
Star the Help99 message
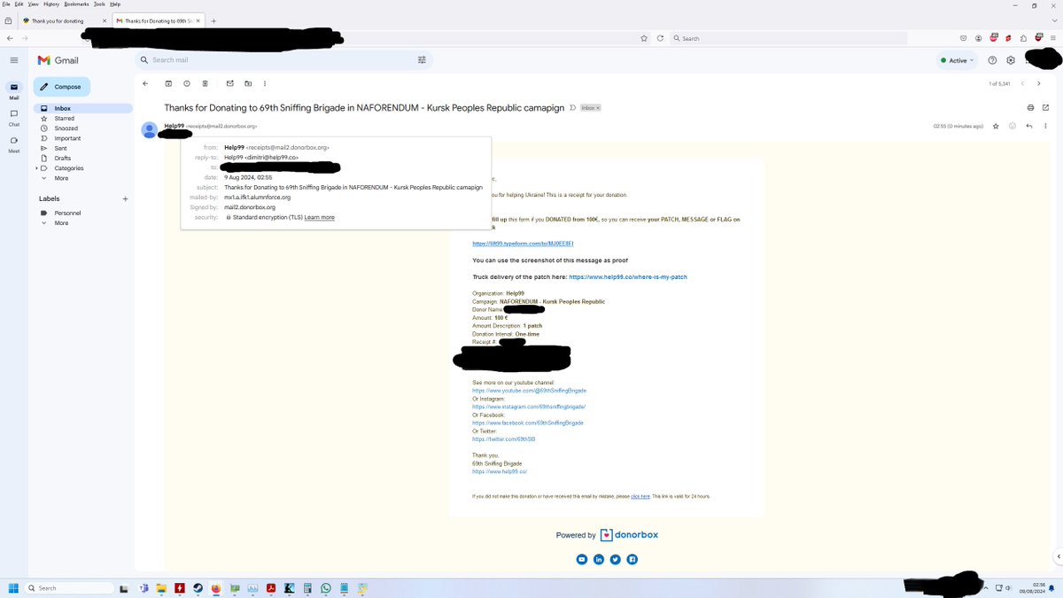pyautogui.click(x=996, y=126)
